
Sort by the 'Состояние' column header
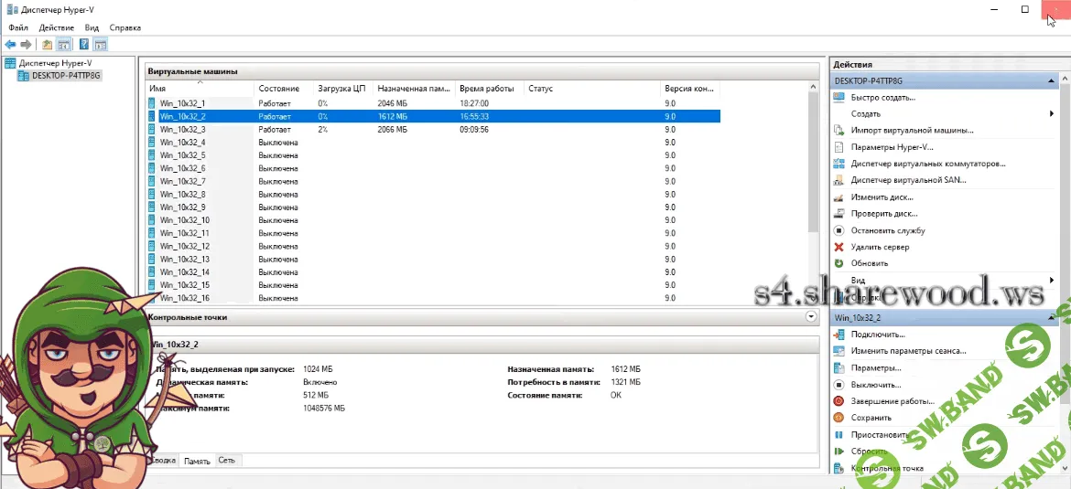click(278, 89)
